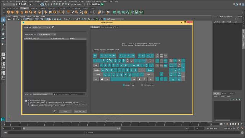Select the Lasso tool in toolbox
This screenshot has height=138, width=245.
(x=3, y=25)
